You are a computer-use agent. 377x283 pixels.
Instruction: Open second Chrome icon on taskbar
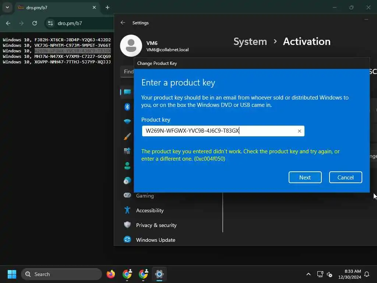click(143, 274)
